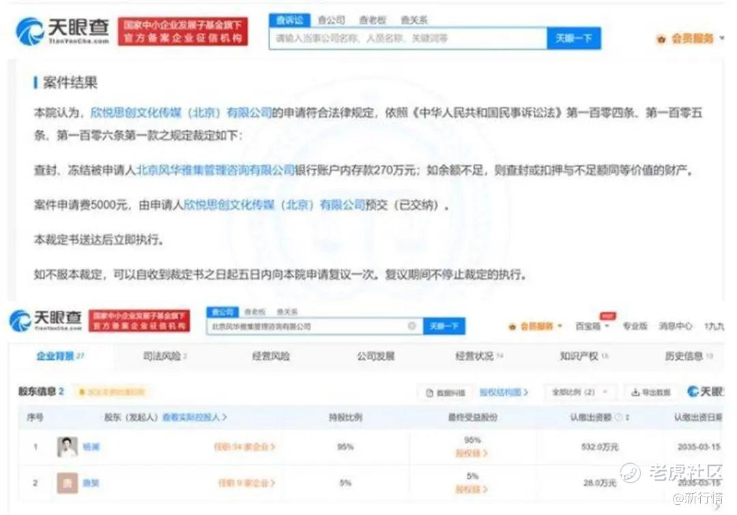Open the 股权结构图 link
This screenshot has height=515, width=737.
[504, 392]
